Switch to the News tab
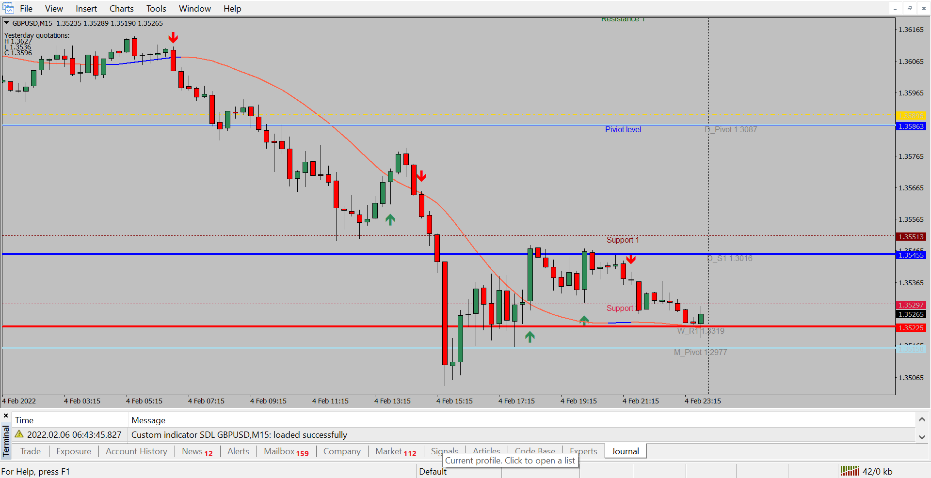This screenshot has height=478, width=931. (197, 451)
